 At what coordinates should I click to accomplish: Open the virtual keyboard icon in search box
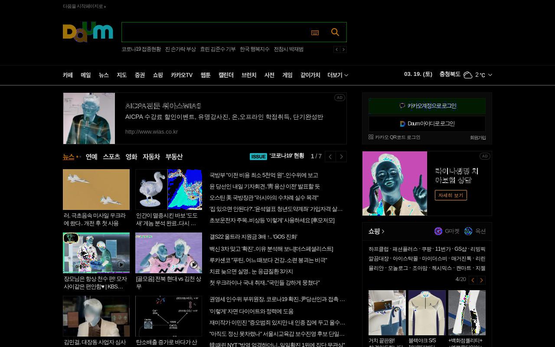pos(315,33)
